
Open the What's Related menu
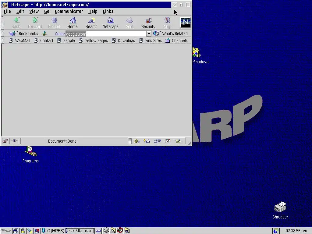point(171,34)
